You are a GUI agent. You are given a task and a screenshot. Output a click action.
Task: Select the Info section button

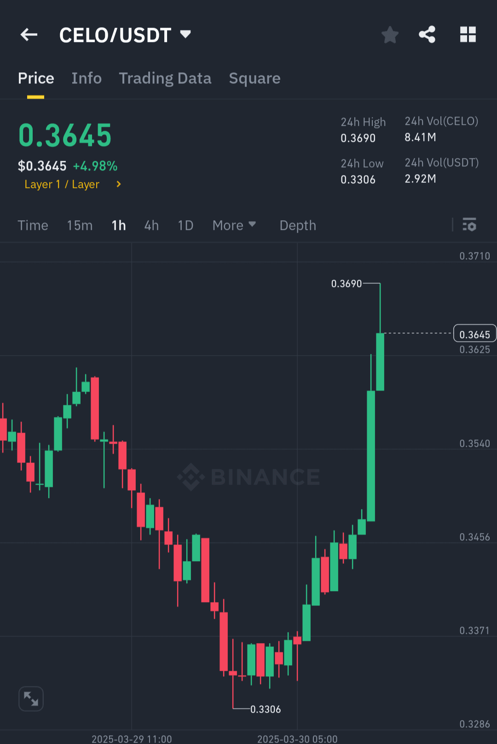pyautogui.click(x=87, y=78)
